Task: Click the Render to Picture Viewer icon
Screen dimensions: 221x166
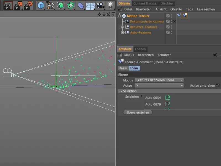Action: [x=18, y=5]
